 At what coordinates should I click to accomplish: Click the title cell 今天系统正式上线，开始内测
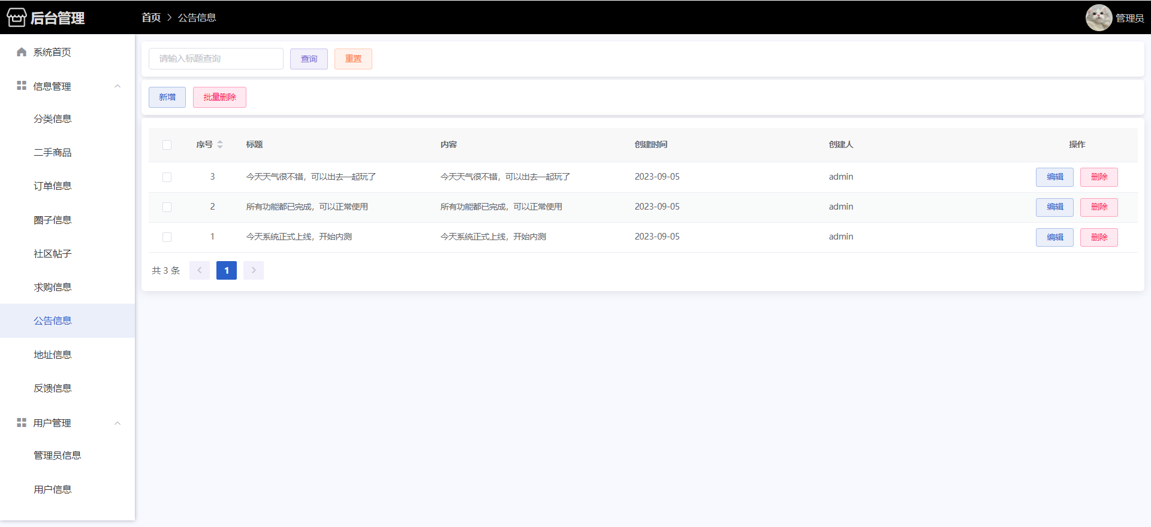click(x=299, y=237)
